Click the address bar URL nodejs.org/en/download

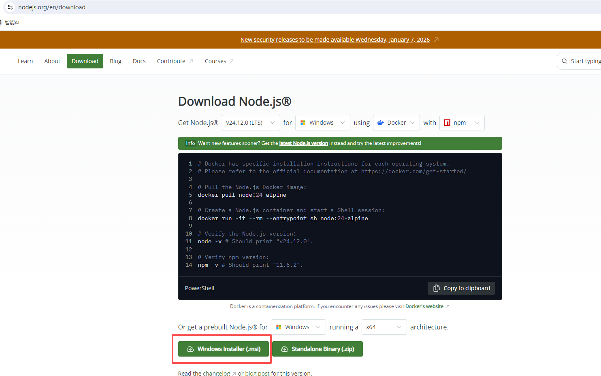point(52,7)
